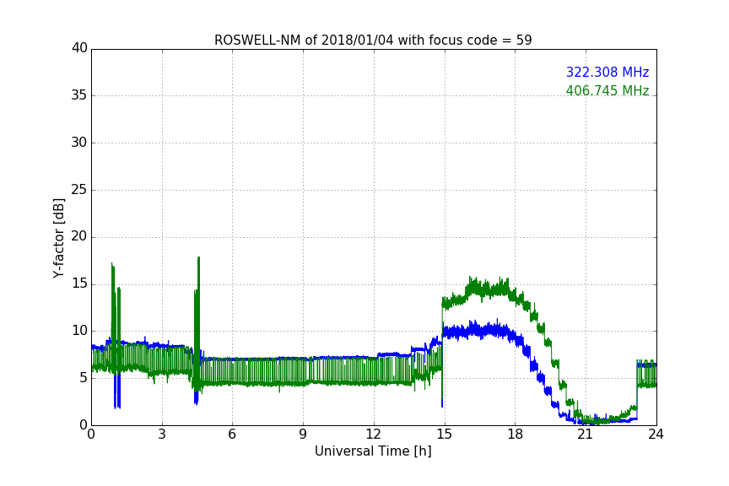This screenshot has height=486, width=729.
Task: Click the x-axis tick label '6'
Action: (x=232, y=435)
